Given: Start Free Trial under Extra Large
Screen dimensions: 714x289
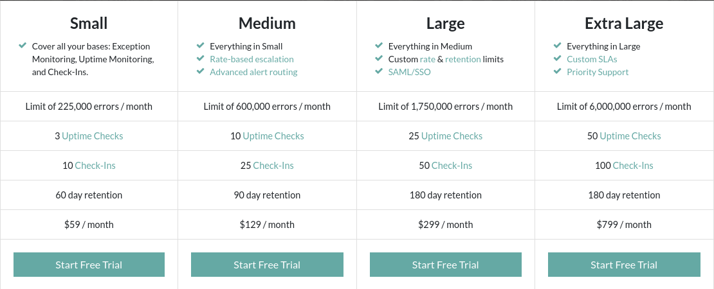Looking at the screenshot, I should 624,265.
